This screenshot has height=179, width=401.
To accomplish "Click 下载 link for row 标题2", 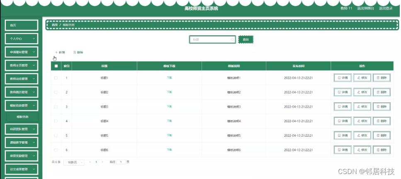I will (x=169, y=92).
